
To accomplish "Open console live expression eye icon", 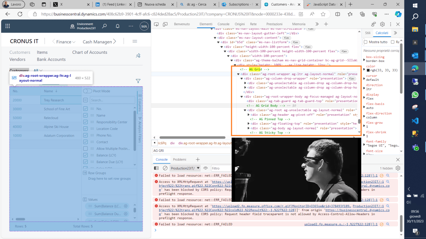I will pos(206,168).
